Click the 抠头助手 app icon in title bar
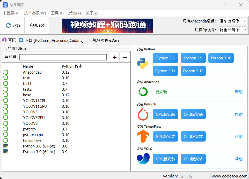249x179 pixels. (x=5, y=5)
